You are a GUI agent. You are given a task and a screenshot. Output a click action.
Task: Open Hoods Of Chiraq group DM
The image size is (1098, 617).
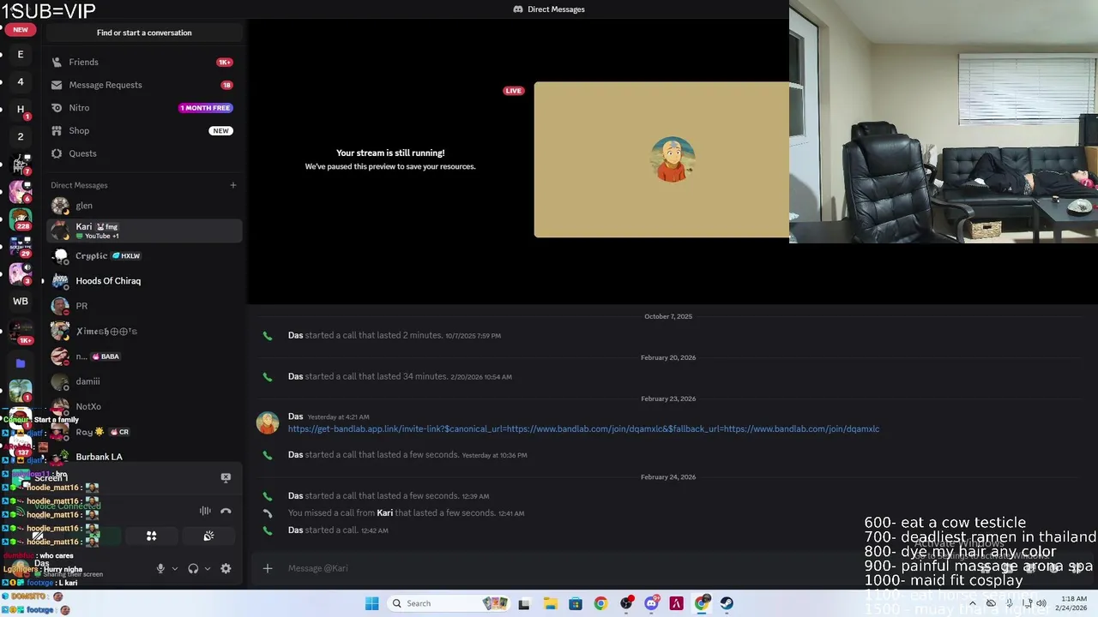[144, 281]
